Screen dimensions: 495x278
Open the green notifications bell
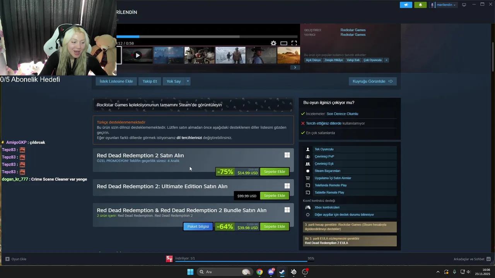coord(420,5)
